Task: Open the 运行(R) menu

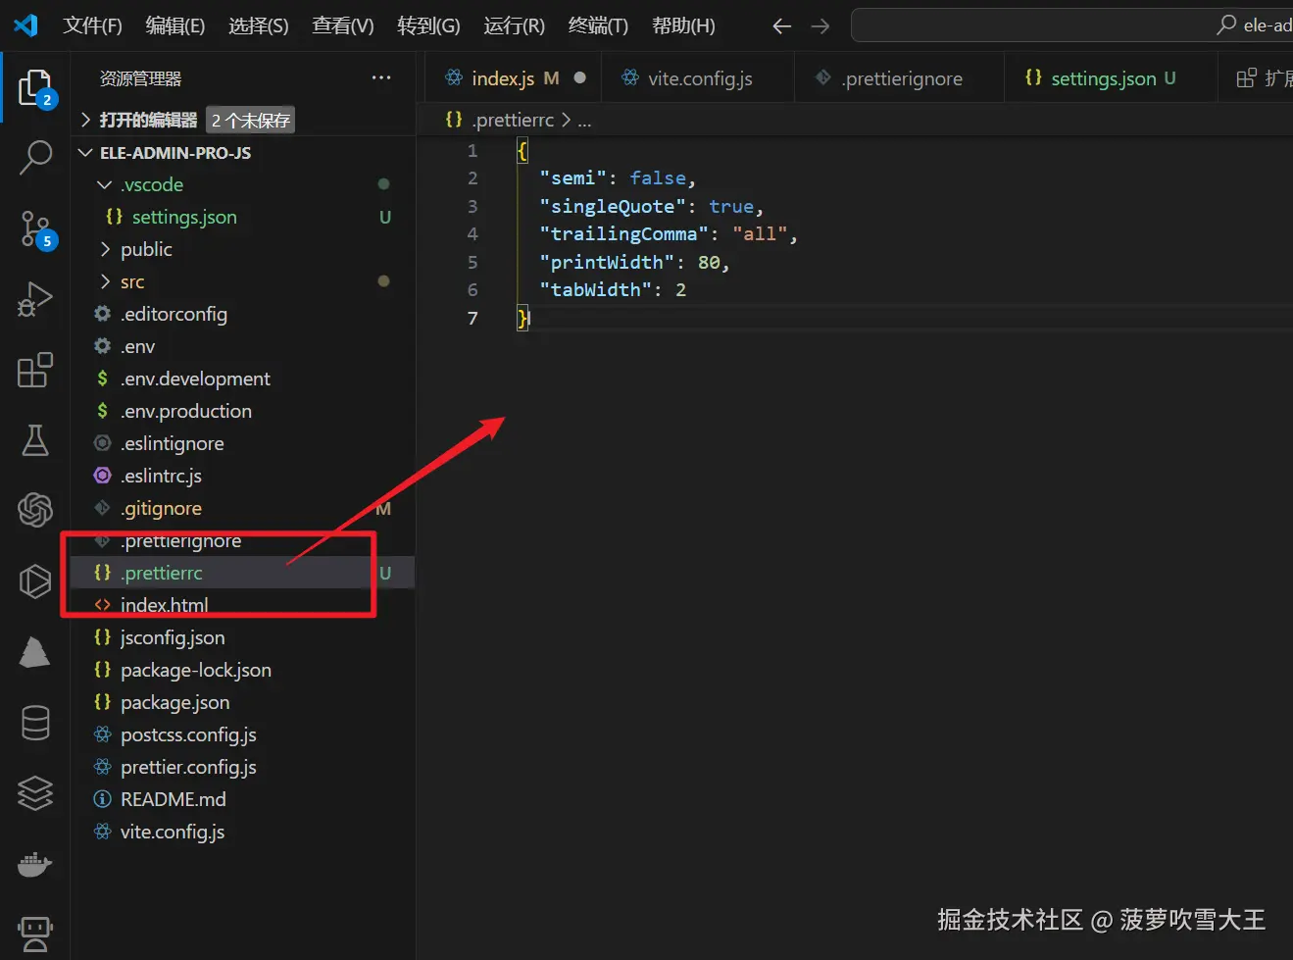Action: [x=514, y=25]
